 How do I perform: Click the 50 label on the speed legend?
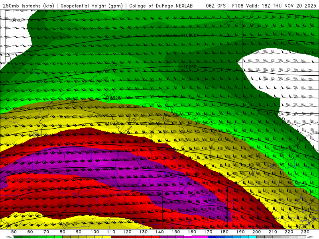[x=14, y=232]
